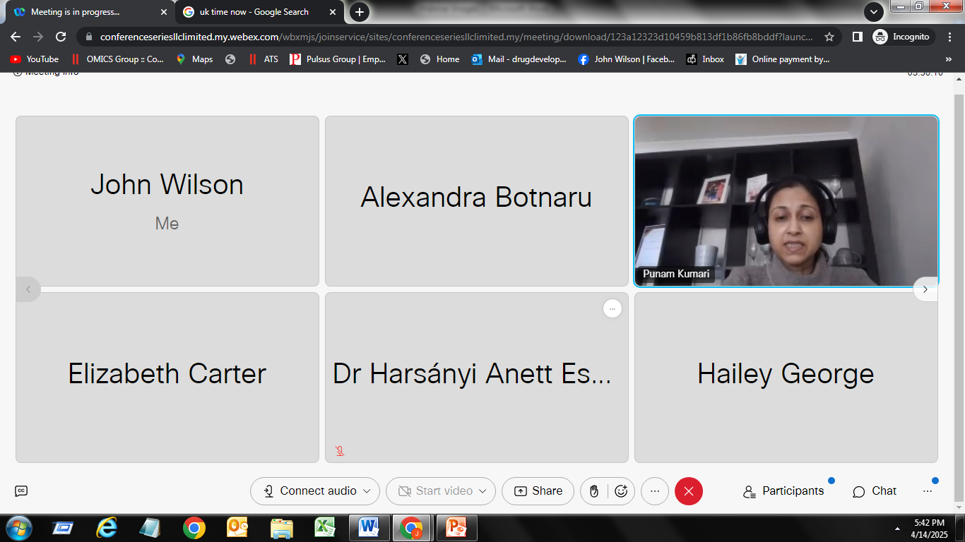Go to previous page of participants
The height and width of the screenshot is (542, 965).
[x=28, y=289]
